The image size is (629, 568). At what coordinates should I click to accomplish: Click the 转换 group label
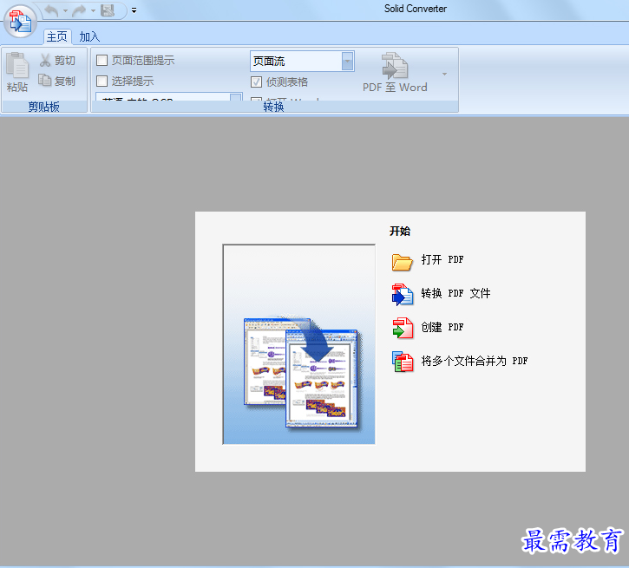(274, 107)
